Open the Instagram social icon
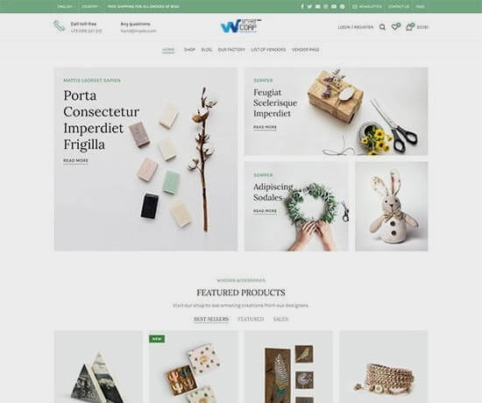 coord(326,6)
